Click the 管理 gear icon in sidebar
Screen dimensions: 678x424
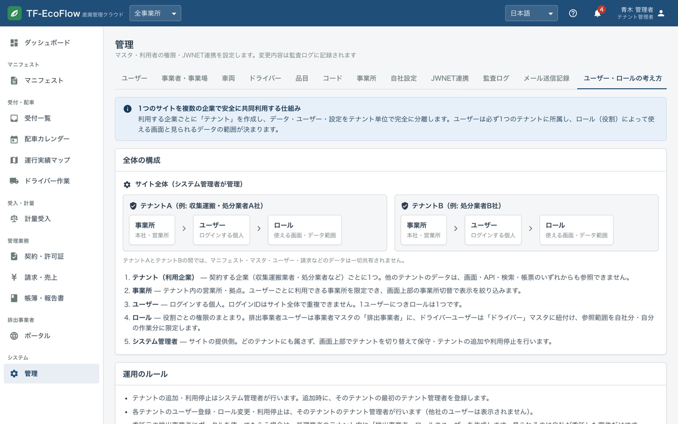(14, 374)
